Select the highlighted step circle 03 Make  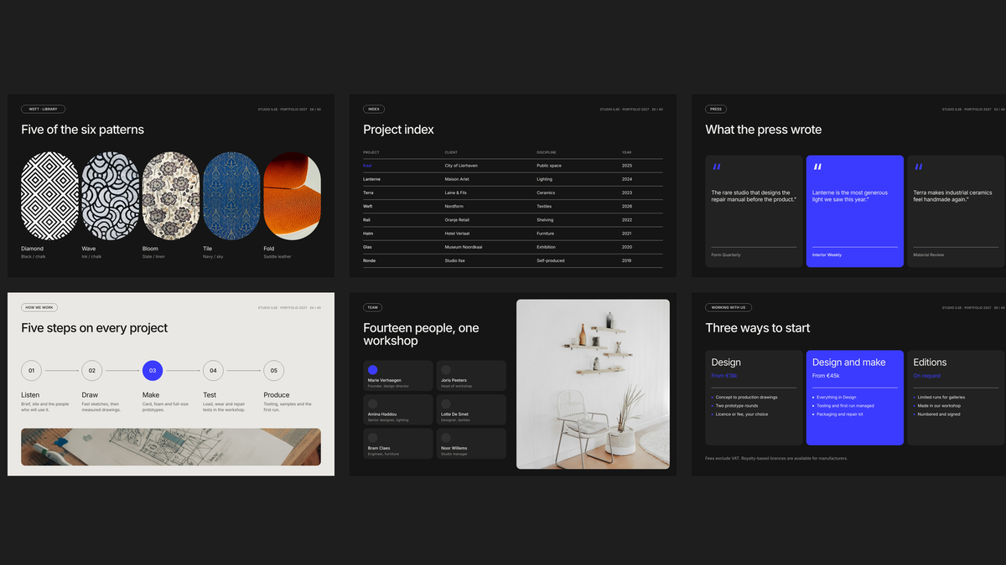153,370
